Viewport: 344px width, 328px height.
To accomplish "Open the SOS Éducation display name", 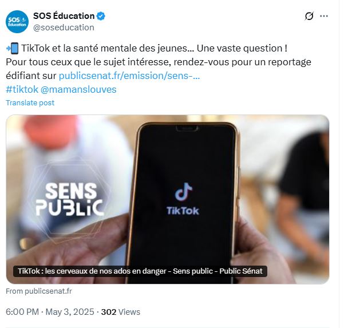I will pos(64,16).
